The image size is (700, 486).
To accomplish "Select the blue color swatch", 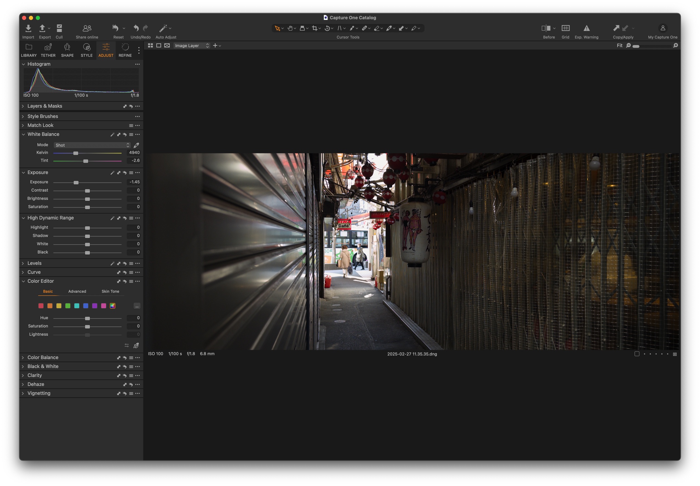I will pyautogui.click(x=86, y=306).
